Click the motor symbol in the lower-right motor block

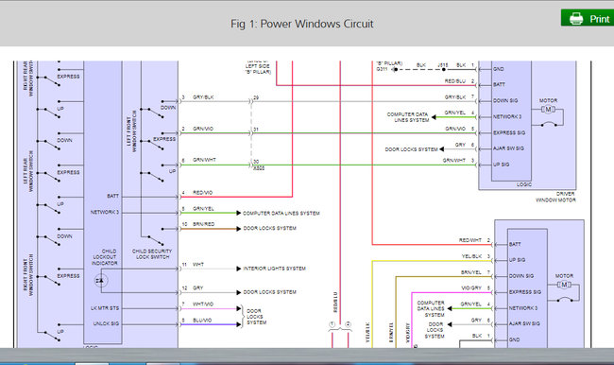[564, 285]
